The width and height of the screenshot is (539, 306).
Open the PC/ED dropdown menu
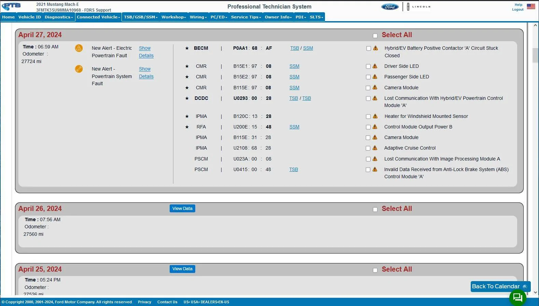coord(219,17)
